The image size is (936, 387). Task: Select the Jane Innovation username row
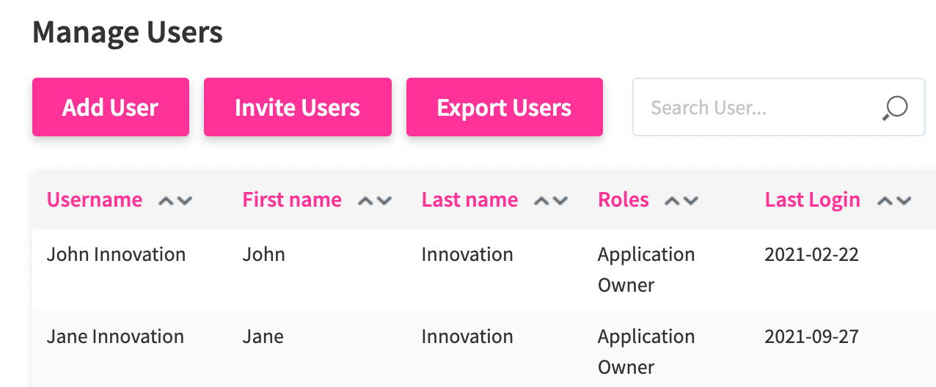pos(115,337)
